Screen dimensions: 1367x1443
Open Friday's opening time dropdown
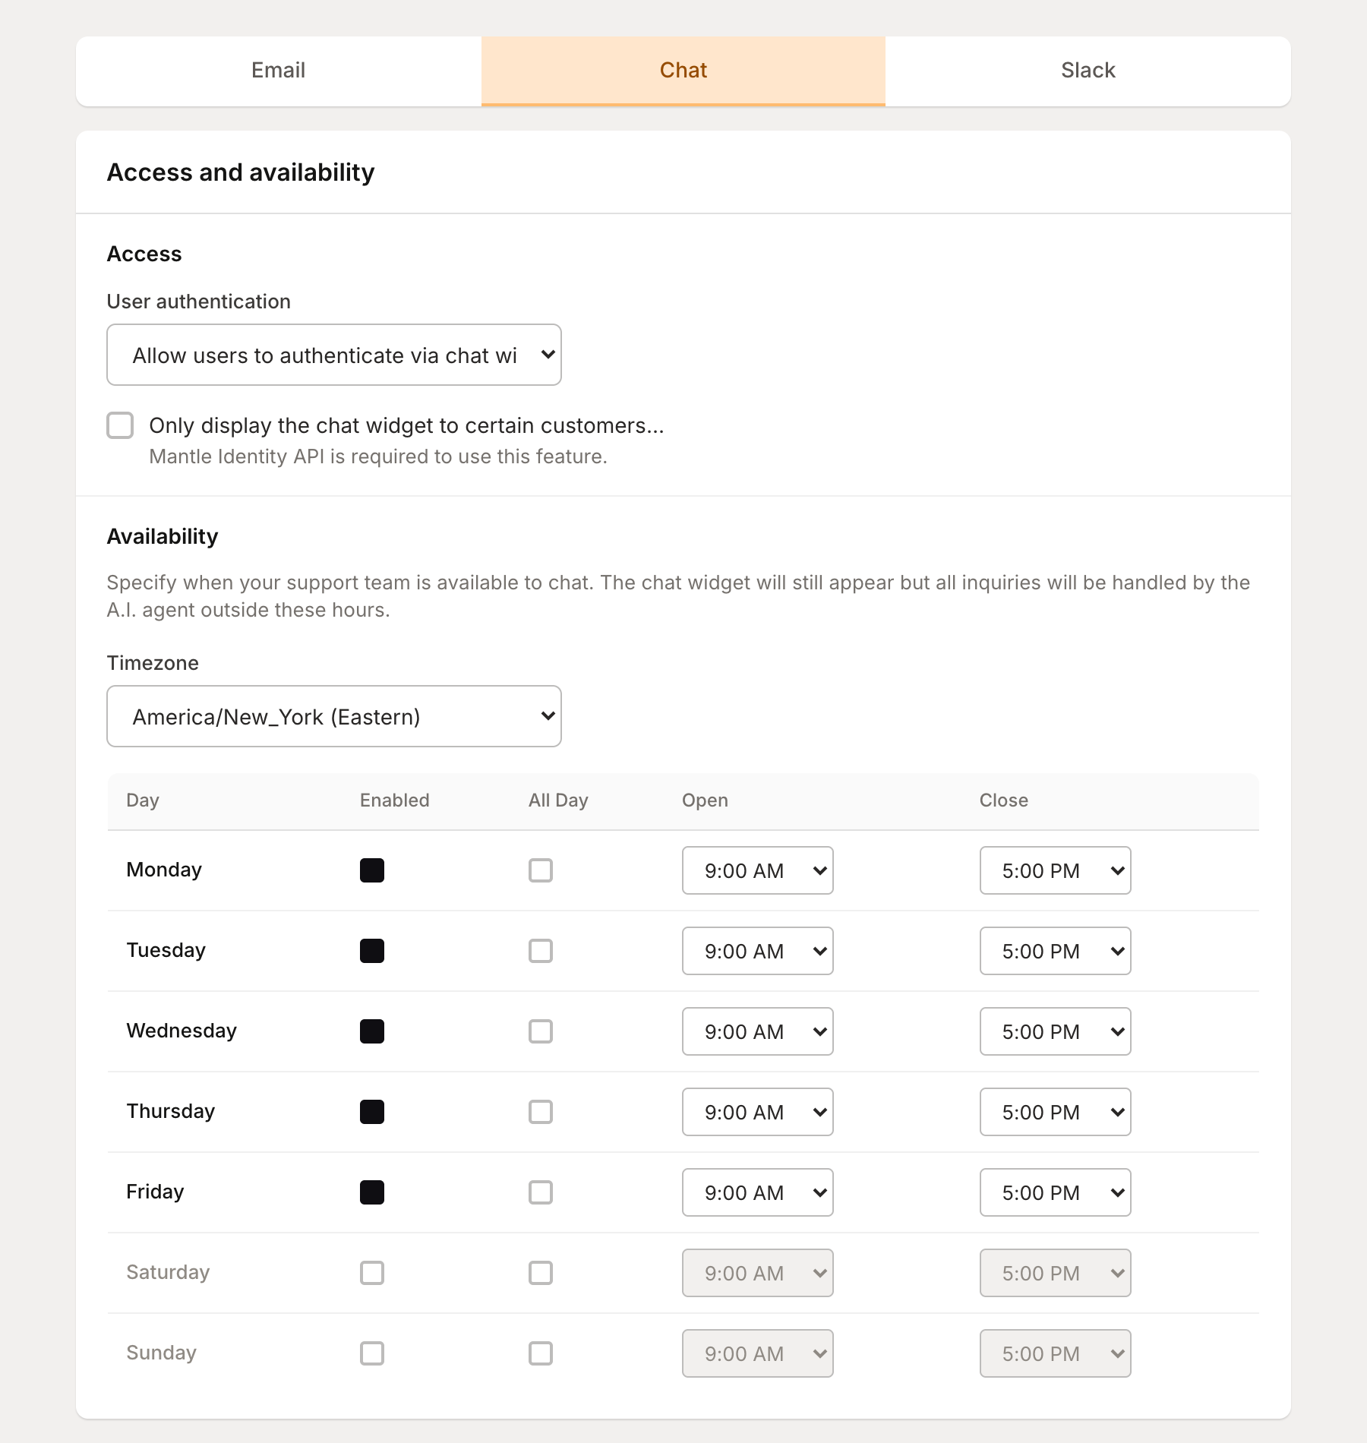(x=757, y=1192)
